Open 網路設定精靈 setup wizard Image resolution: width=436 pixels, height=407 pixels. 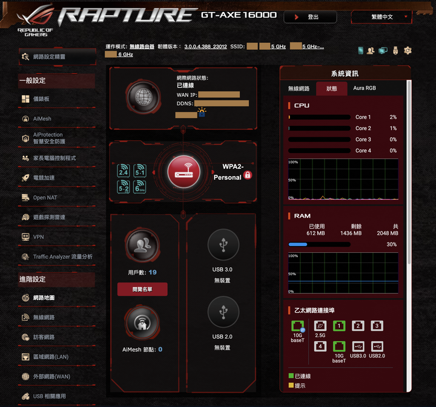(x=58, y=57)
